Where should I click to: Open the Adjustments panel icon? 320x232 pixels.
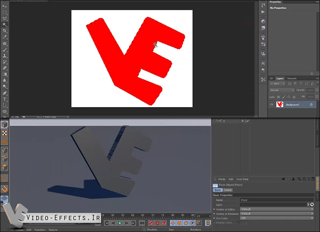coord(263,21)
